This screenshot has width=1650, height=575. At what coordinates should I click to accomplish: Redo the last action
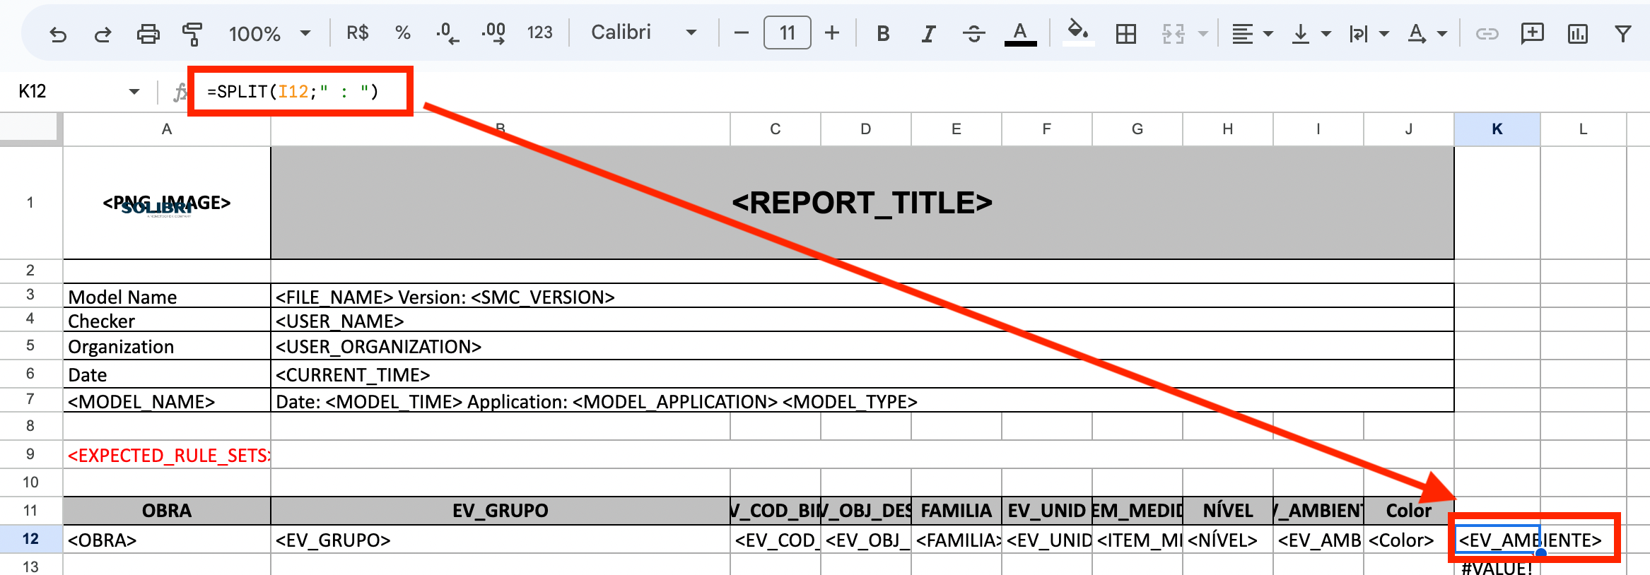pyautogui.click(x=103, y=33)
